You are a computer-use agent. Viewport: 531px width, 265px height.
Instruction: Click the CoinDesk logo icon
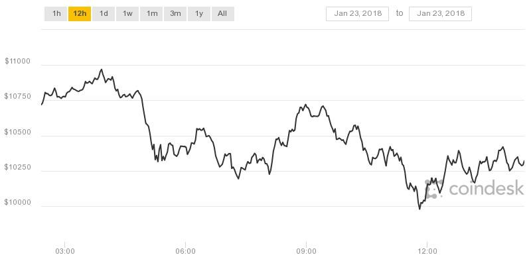[x=433, y=189]
